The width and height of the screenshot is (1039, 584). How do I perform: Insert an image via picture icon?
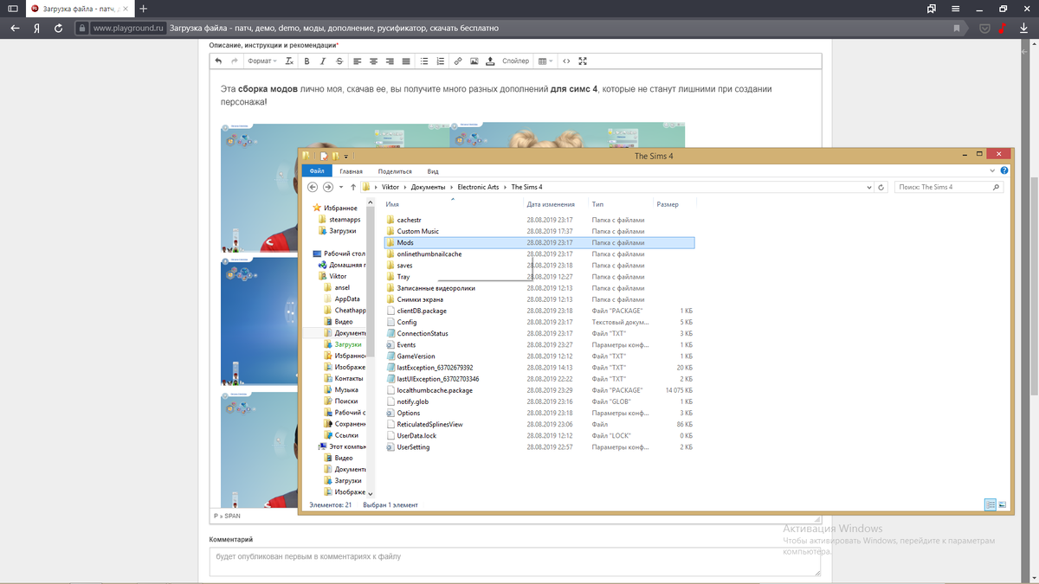[x=474, y=61]
